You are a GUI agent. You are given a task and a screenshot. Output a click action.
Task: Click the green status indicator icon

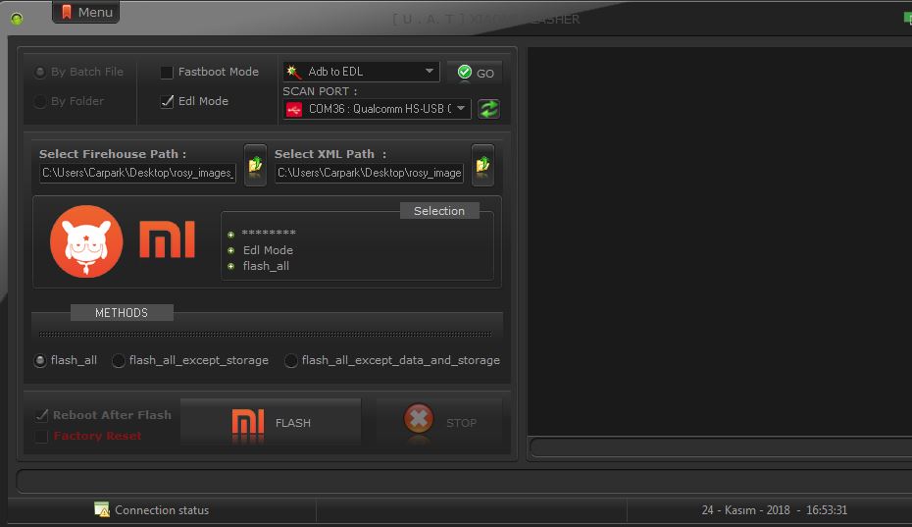coord(17,19)
